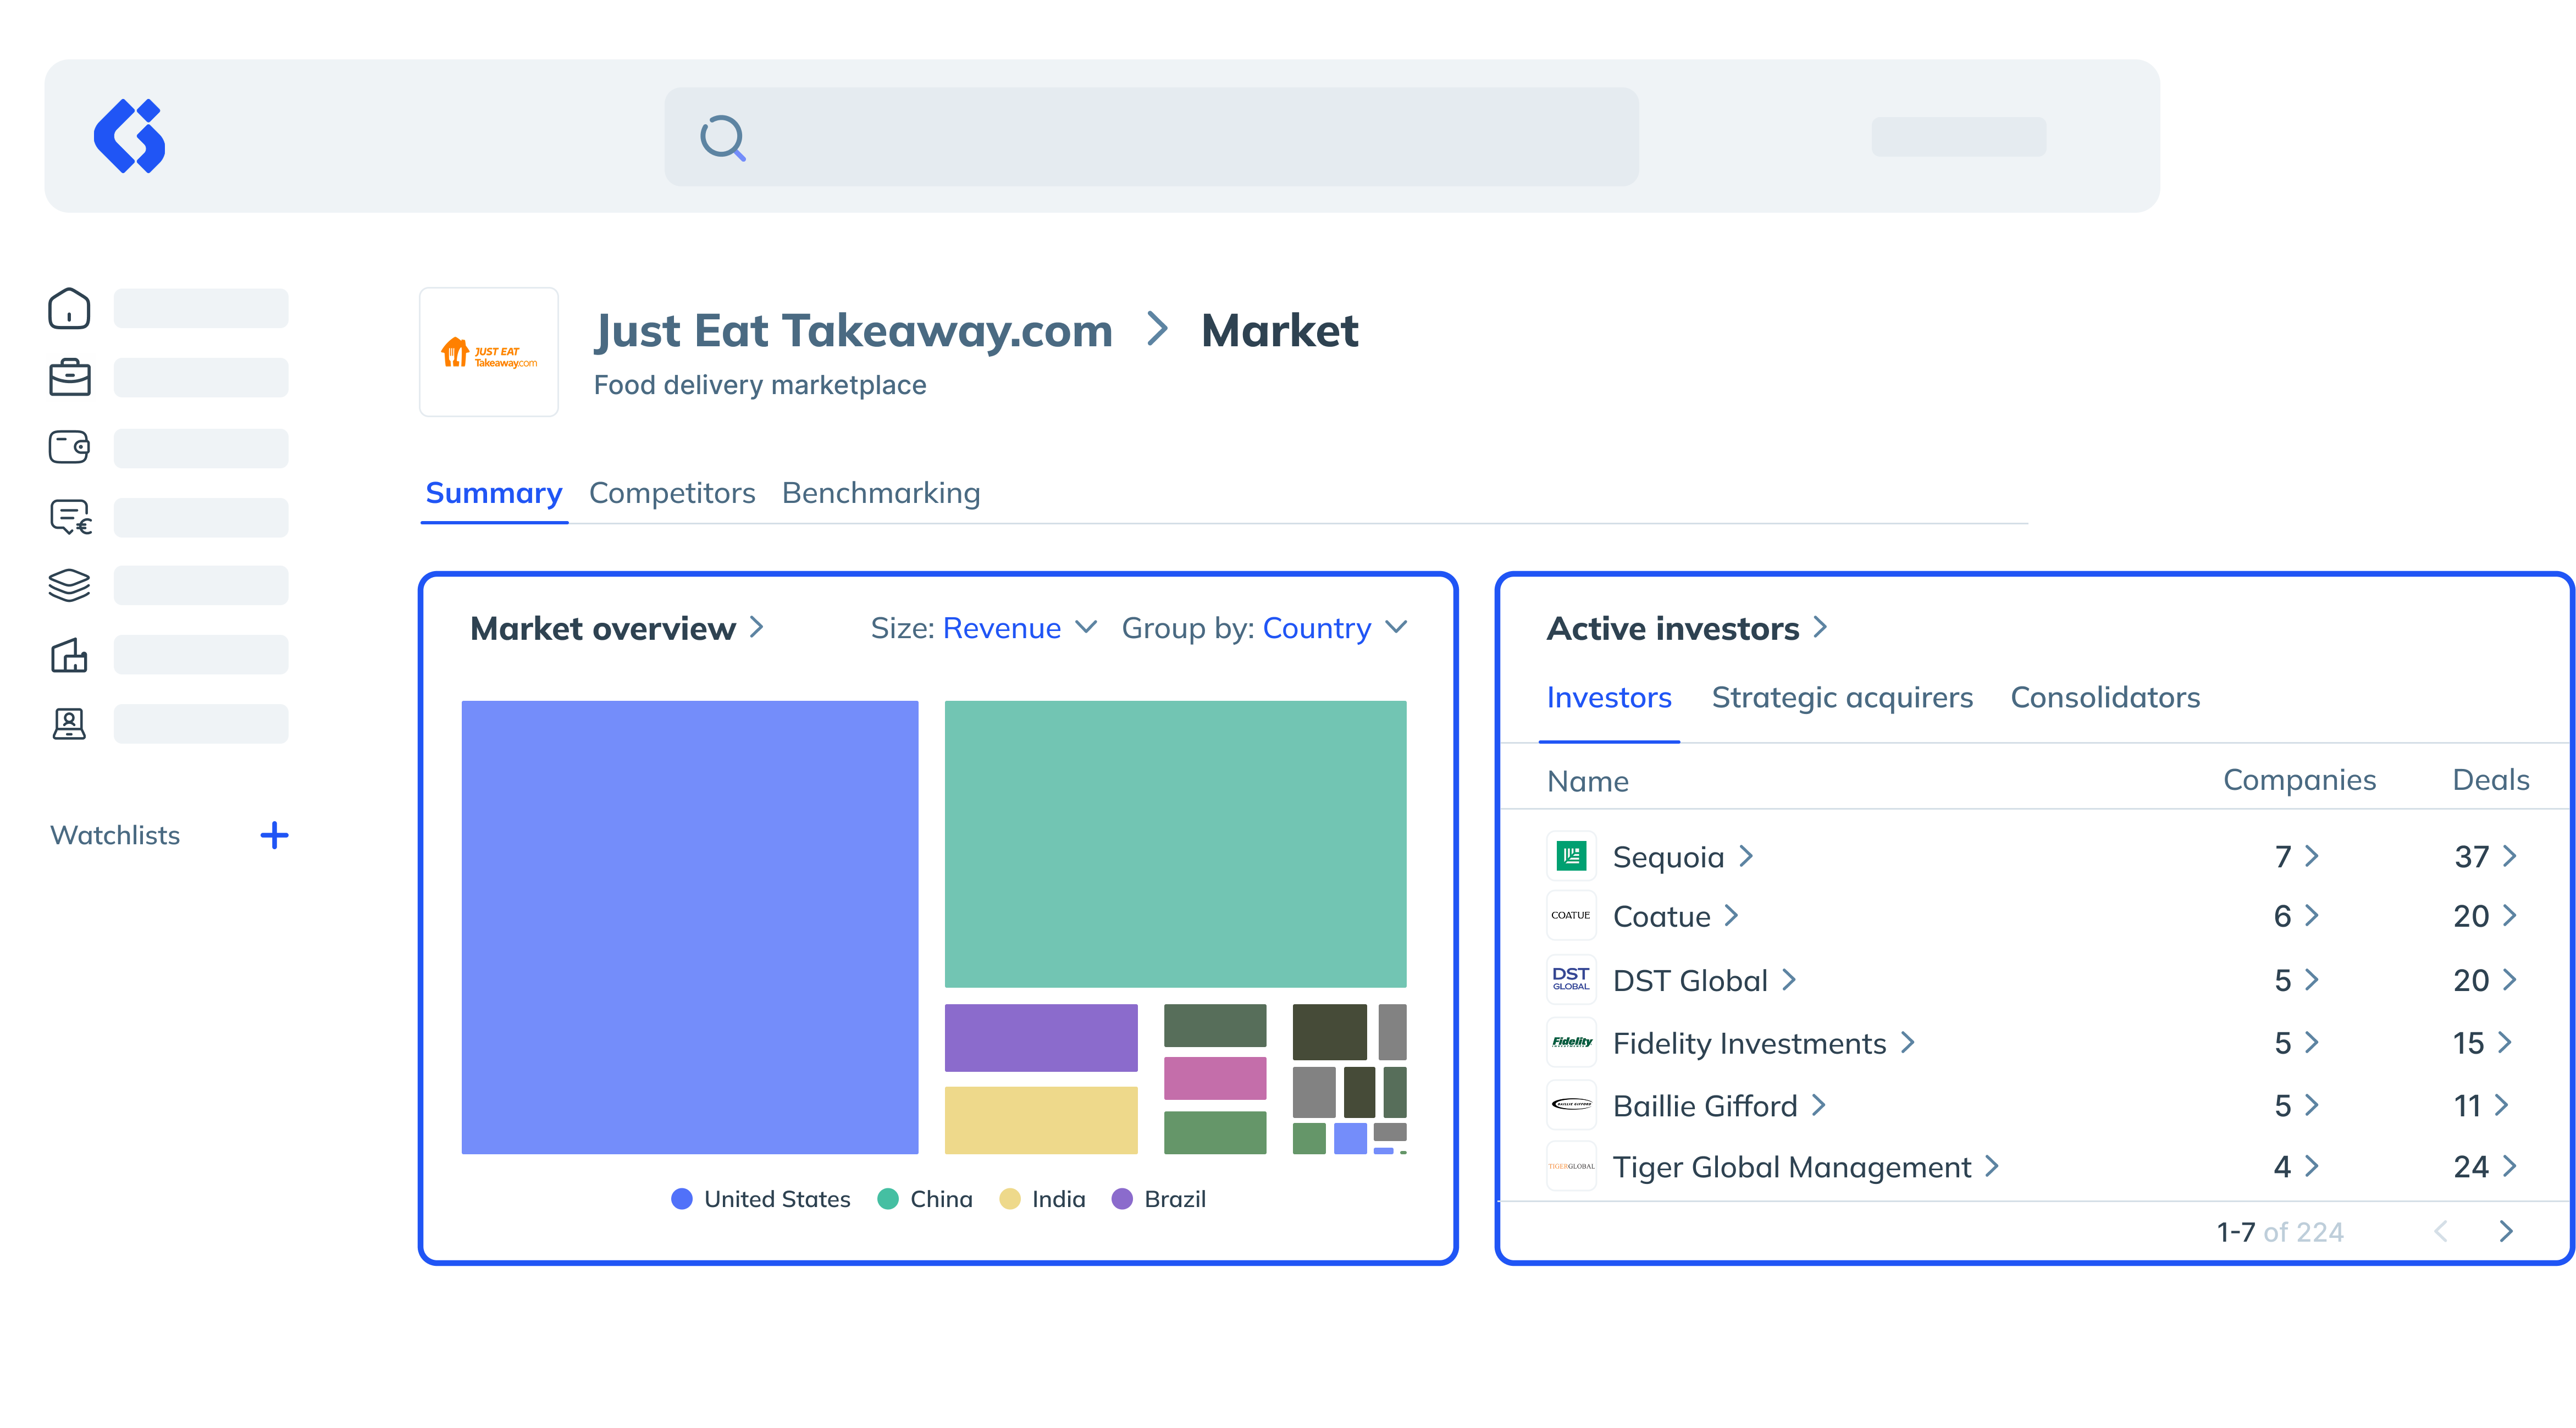
Task: Go to next page of investors
Action: [x=2505, y=1231]
